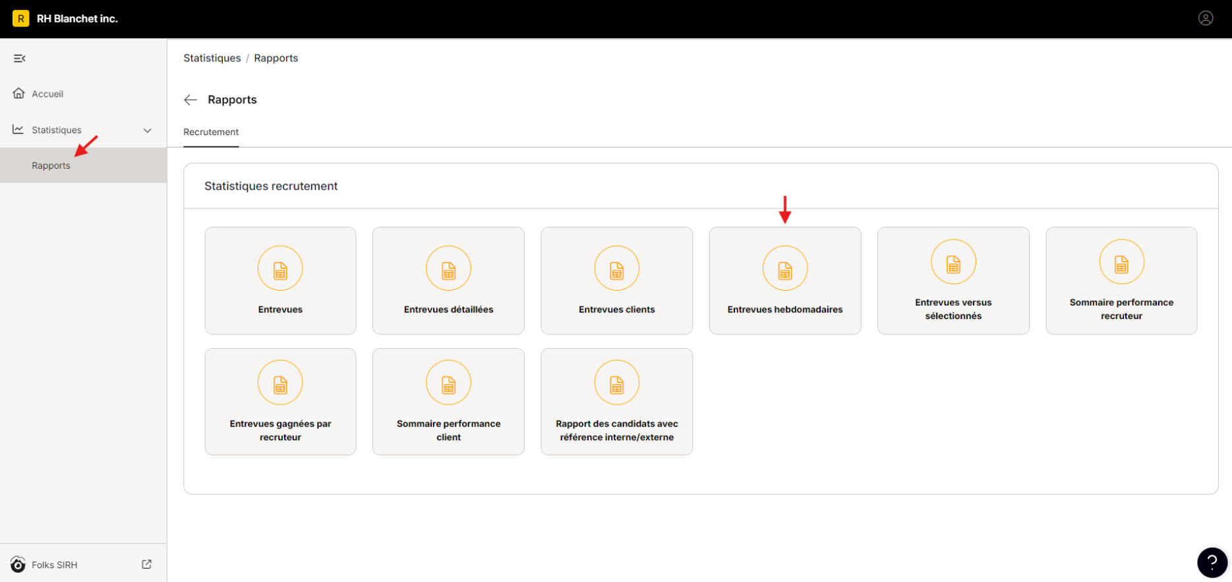Click the Accueil home icon
This screenshot has height=582, width=1232.
click(19, 93)
